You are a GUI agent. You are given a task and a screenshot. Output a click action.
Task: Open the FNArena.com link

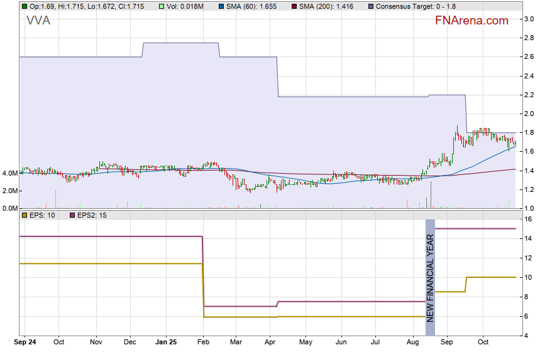pyautogui.click(x=471, y=21)
